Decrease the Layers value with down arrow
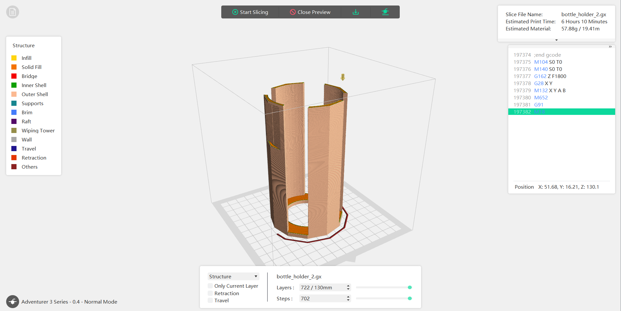Image resolution: width=621 pixels, height=311 pixels. pos(348,289)
